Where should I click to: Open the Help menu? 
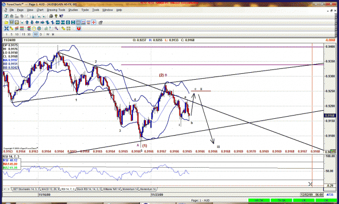(x=119, y=10)
